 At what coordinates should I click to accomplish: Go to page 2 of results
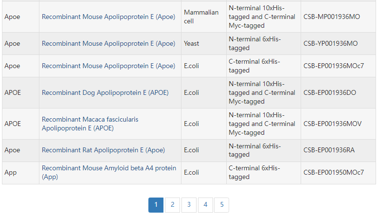[172, 205]
